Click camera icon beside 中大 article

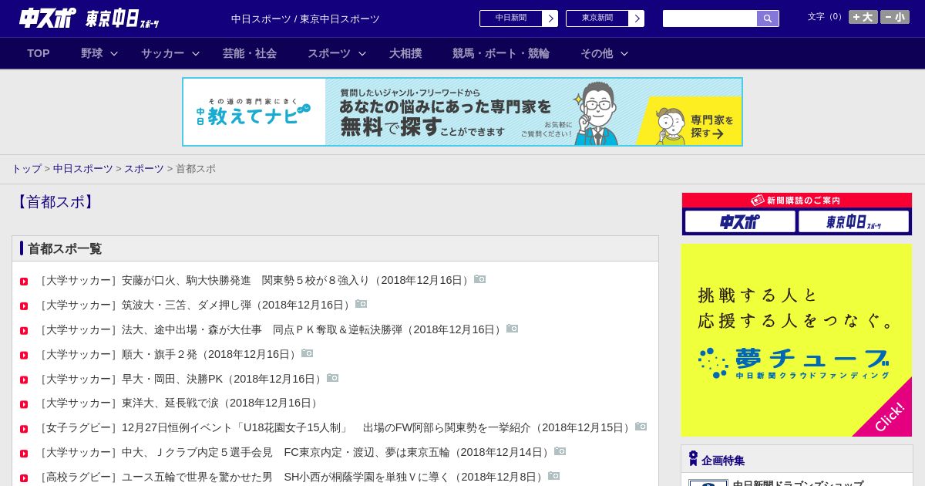[560, 451]
